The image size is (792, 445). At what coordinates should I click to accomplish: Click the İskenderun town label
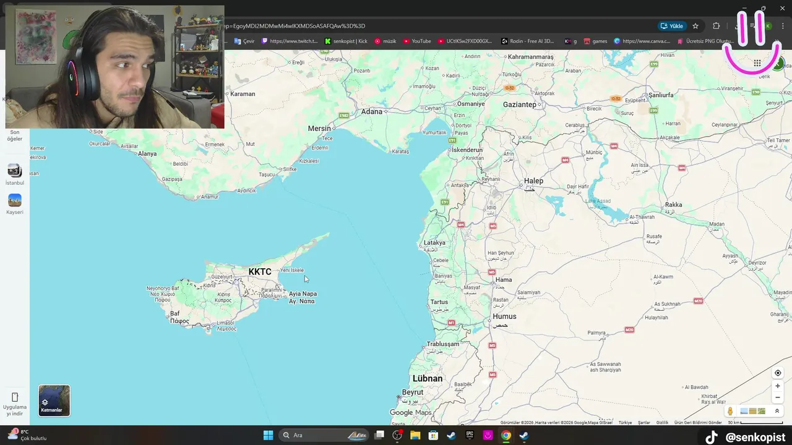[467, 150]
